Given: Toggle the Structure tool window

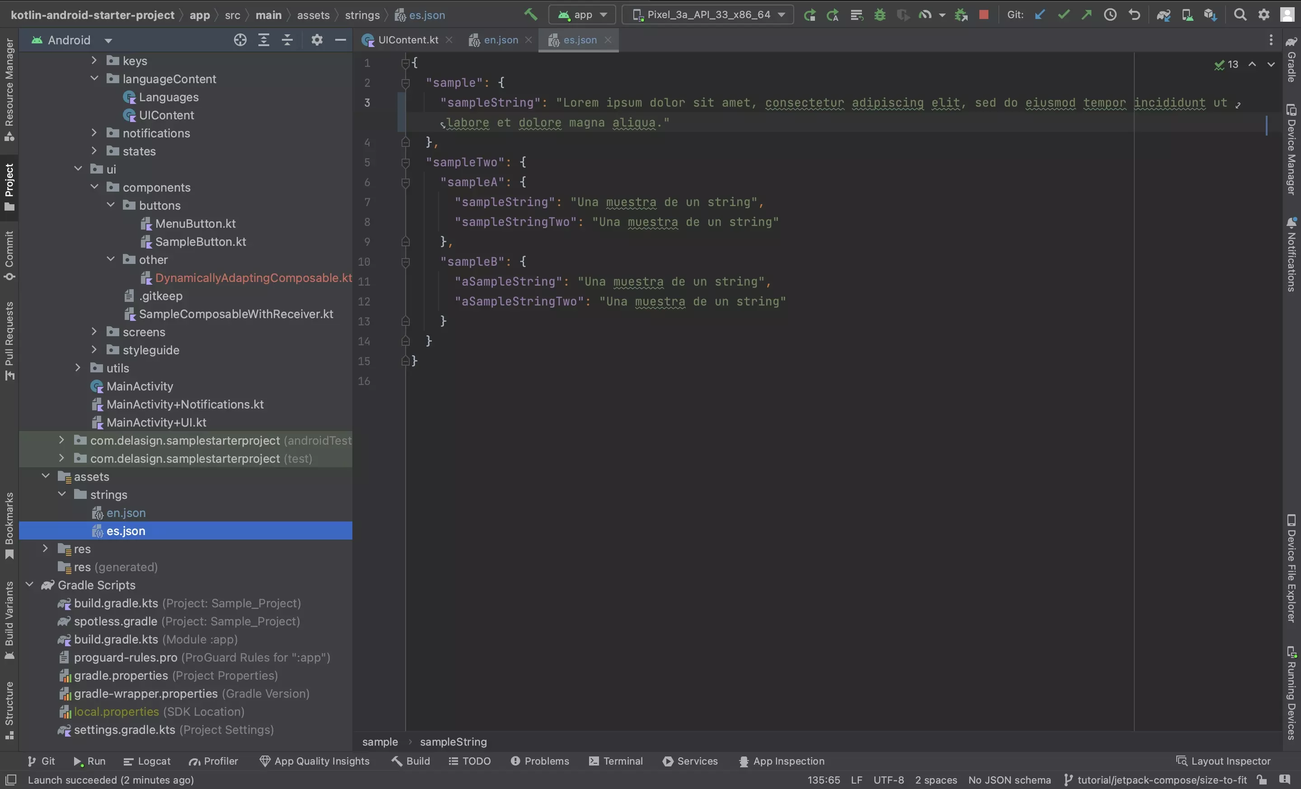Looking at the screenshot, I should click(x=9, y=710).
